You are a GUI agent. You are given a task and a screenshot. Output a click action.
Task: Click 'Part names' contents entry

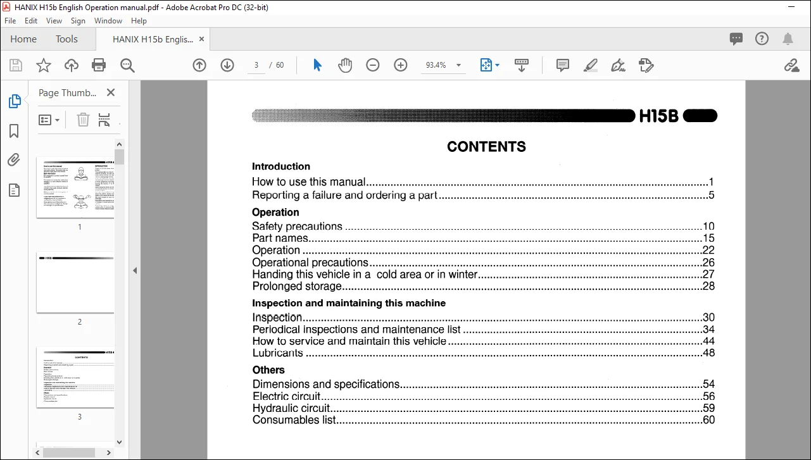(280, 238)
